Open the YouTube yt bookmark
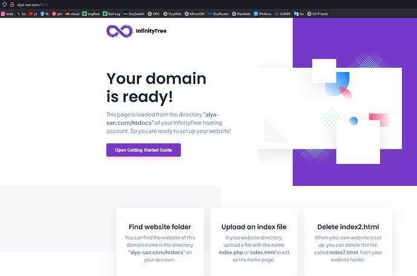The width and height of the screenshot is (417, 276). (x=33, y=14)
